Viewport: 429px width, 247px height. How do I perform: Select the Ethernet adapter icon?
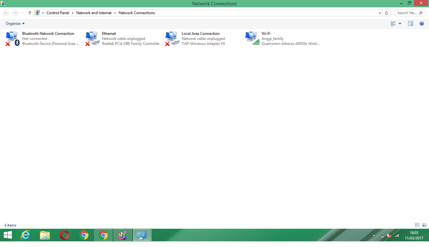point(92,39)
